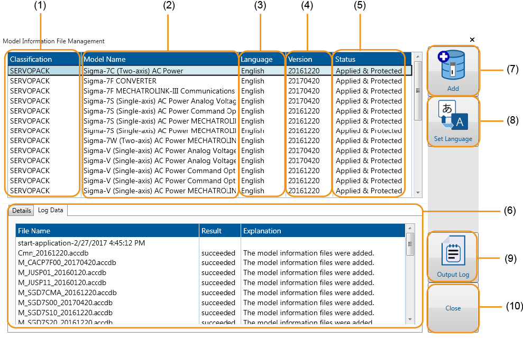This screenshot has height=340, width=523.
Task: Close window with the X icon
Action: coord(472,40)
